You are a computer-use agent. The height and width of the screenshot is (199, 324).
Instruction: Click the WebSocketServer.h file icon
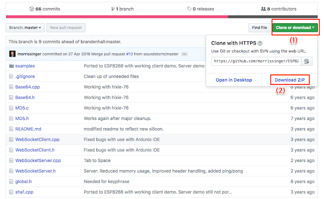click(x=11, y=171)
